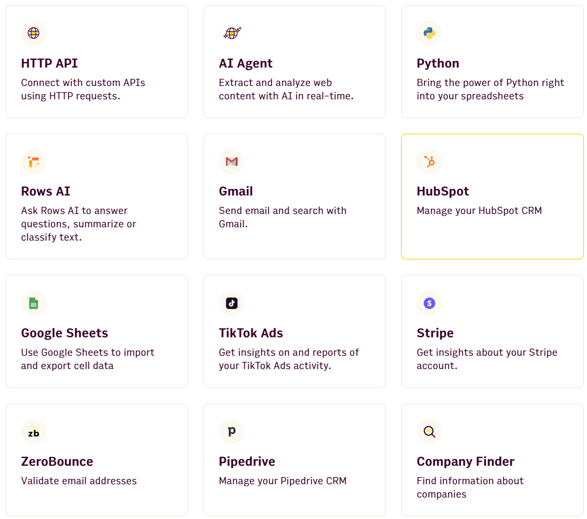
Task: Click the Google Sheets title link
Action: pos(65,333)
